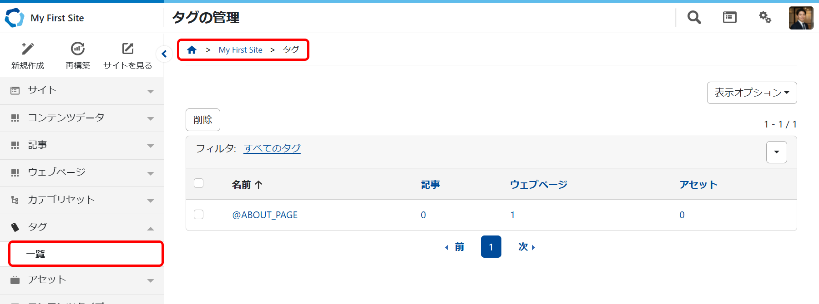Click the search magnifier icon
The height and width of the screenshot is (304, 819).
pyautogui.click(x=693, y=17)
